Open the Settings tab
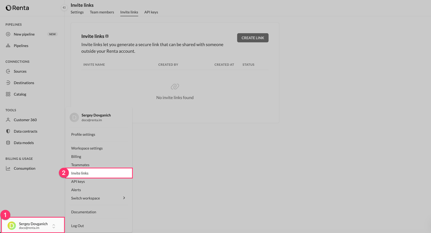431x233 pixels. (77, 12)
